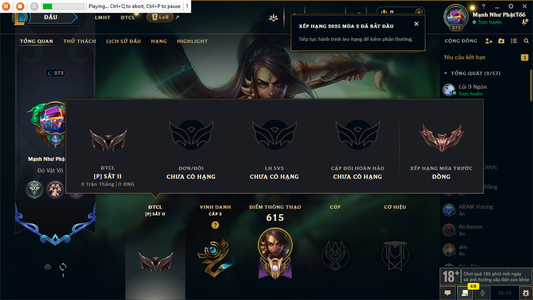The height and width of the screenshot is (300, 533).
Task: Toggle the voice microphone button
Action: point(483,293)
